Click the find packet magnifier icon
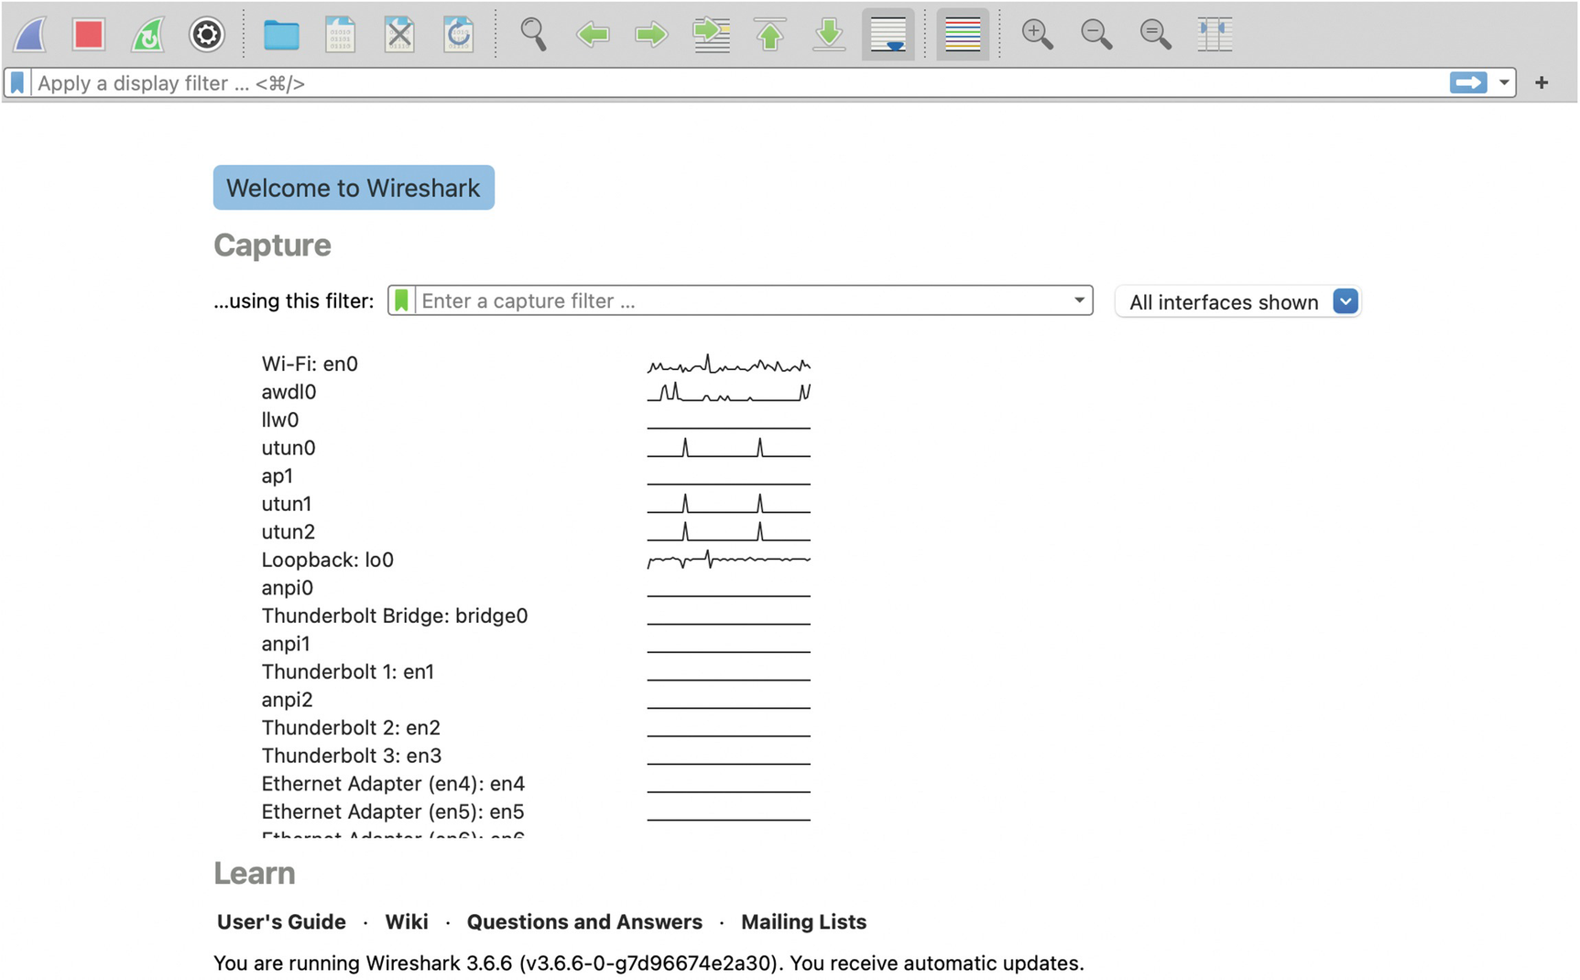Viewport: 1580px width, 980px height. [533, 35]
